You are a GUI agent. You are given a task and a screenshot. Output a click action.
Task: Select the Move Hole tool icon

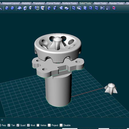(x=97, y=8)
